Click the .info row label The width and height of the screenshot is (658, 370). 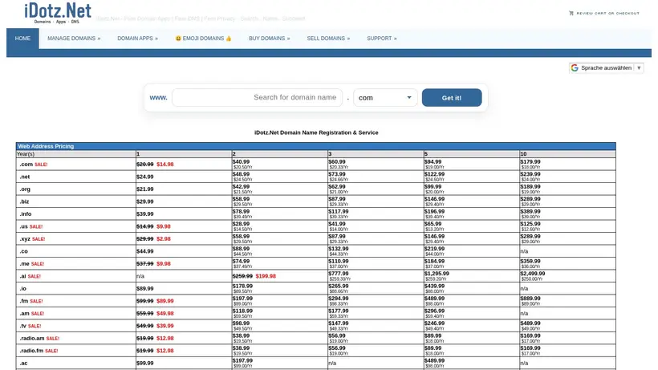coord(25,214)
